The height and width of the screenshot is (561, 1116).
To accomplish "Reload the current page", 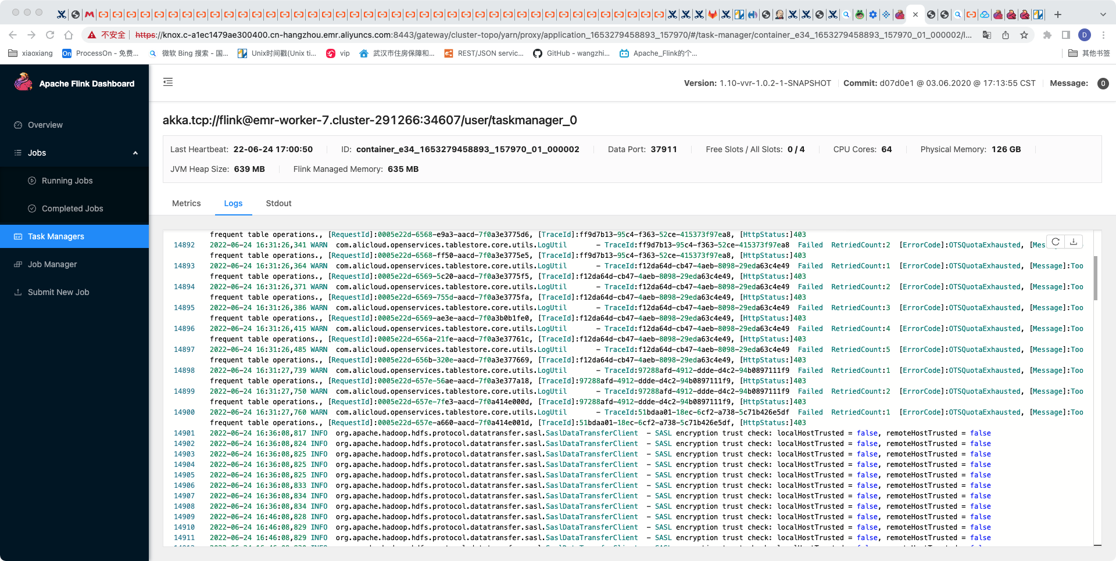I will click(x=50, y=35).
